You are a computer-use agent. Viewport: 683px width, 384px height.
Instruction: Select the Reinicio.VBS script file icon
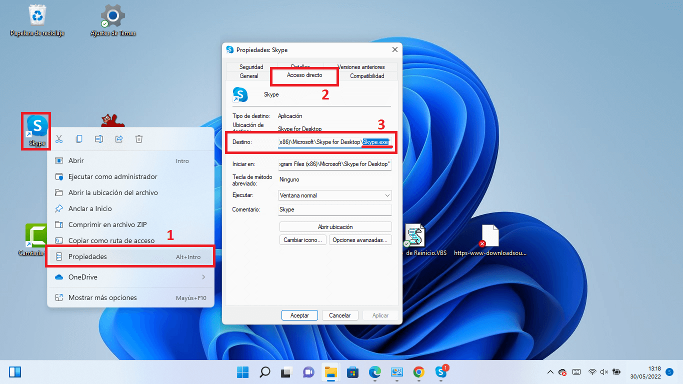414,239
